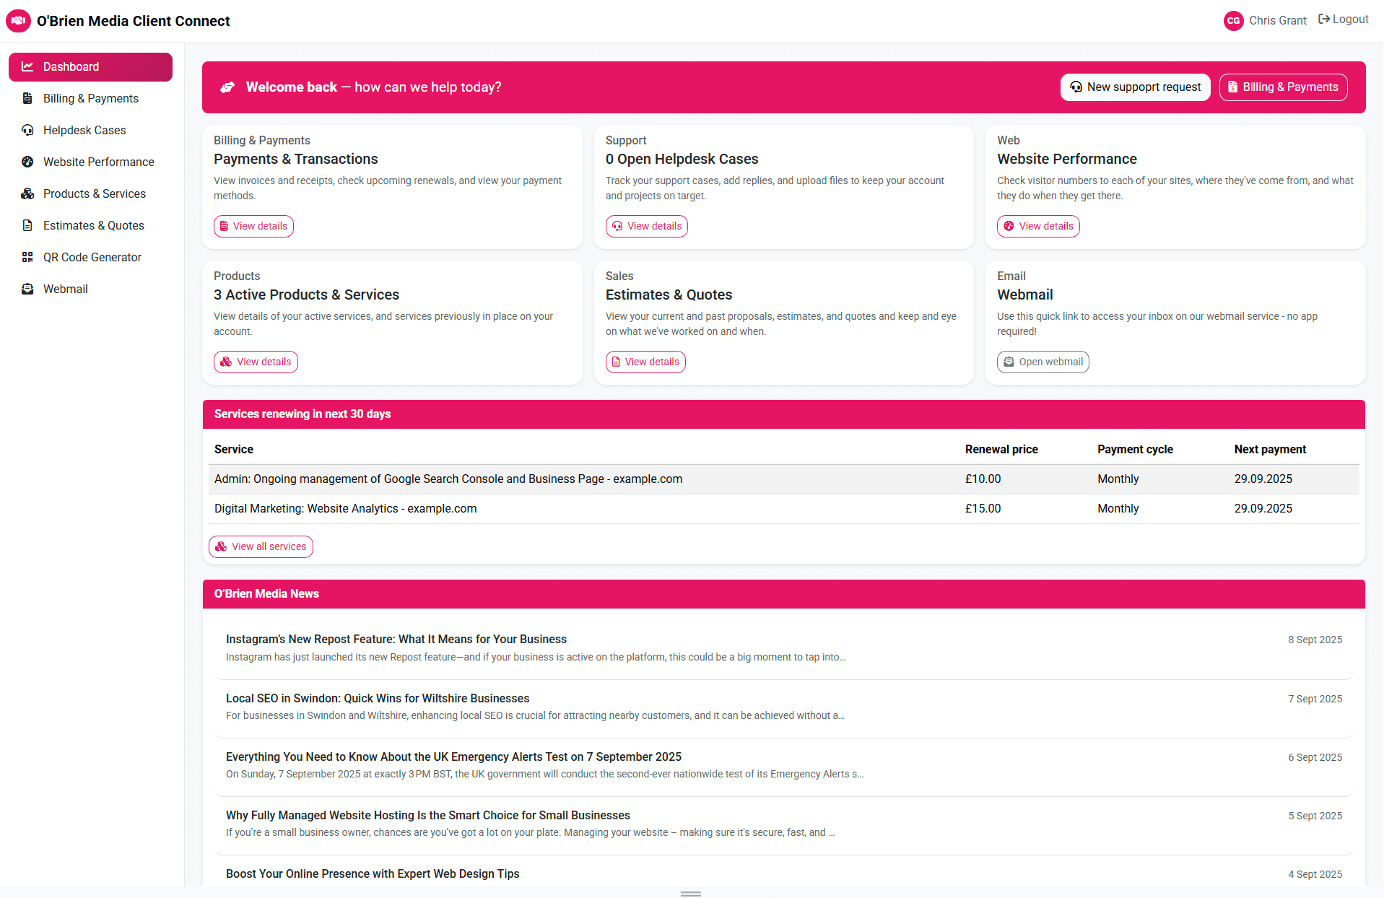Click the QR Code Generator sidebar icon
The width and height of the screenshot is (1384, 898).
pyautogui.click(x=27, y=257)
